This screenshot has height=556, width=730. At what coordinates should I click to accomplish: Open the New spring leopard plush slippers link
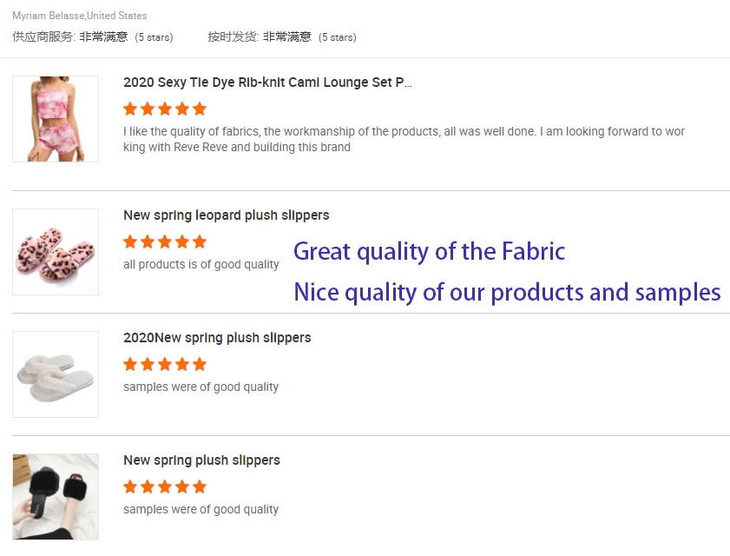pyautogui.click(x=226, y=215)
